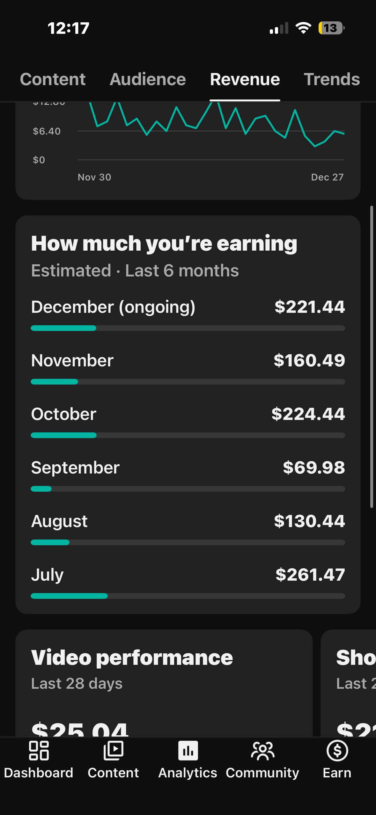Image resolution: width=376 pixels, height=815 pixels.
Task: Tap the daily revenue line chart
Action: 210,131
